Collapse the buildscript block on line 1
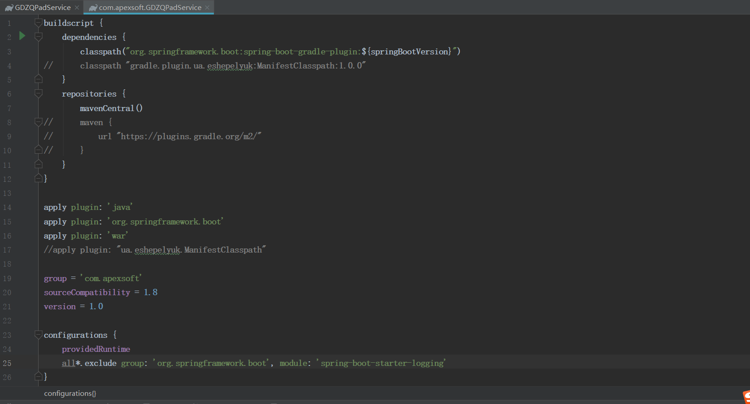The width and height of the screenshot is (750, 404). 39,23
